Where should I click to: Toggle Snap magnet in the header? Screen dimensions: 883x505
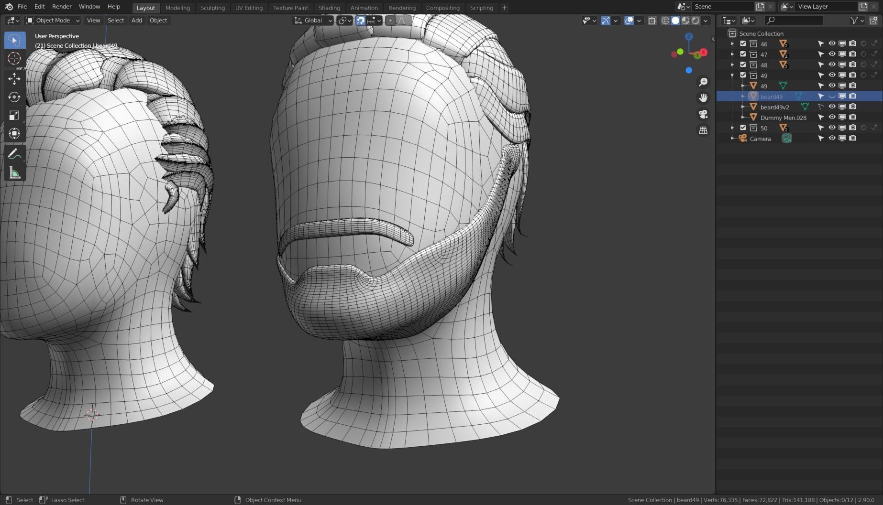point(361,21)
